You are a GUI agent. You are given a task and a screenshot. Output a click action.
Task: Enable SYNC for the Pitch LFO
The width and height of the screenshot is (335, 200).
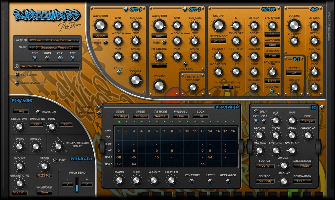pyautogui.click(x=55, y=160)
